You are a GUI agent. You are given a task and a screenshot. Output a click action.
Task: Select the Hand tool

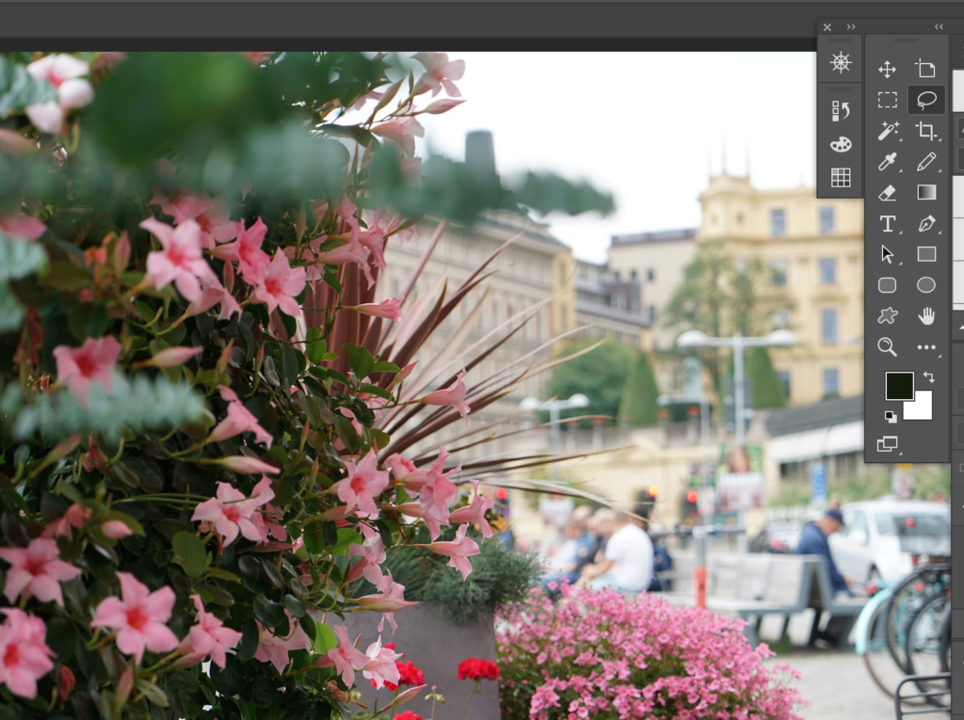926,316
